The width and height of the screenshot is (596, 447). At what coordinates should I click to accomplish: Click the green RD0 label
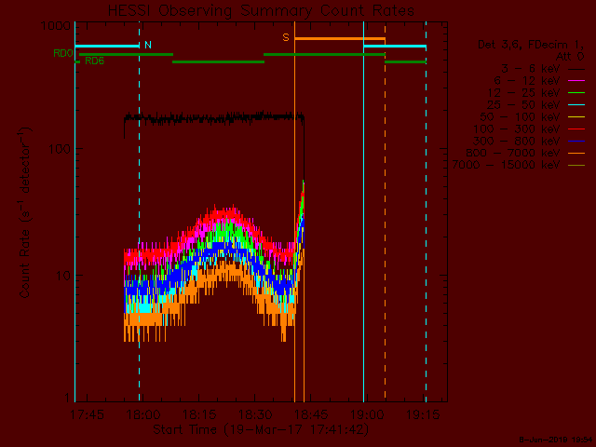(62, 54)
